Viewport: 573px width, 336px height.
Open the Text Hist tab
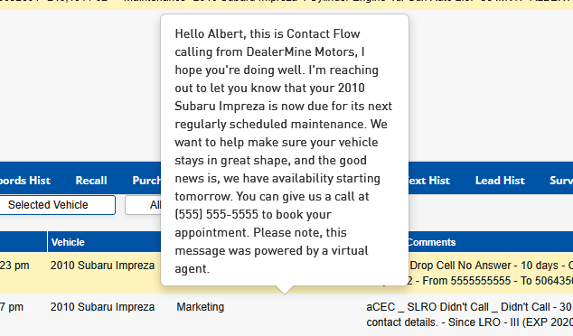point(429,181)
